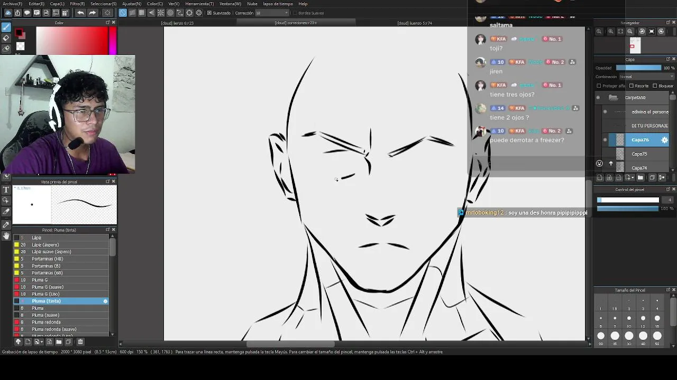Screen dimensions: 677x380
Task: Click the Navigator canvas thumbnail
Action: pyautogui.click(x=635, y=46)
